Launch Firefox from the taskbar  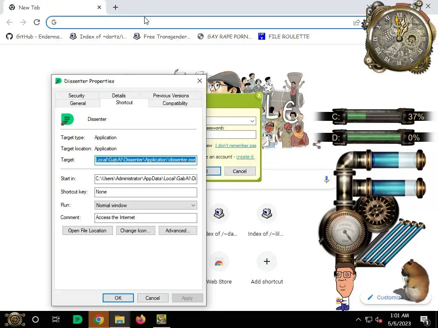coord(140,319)
